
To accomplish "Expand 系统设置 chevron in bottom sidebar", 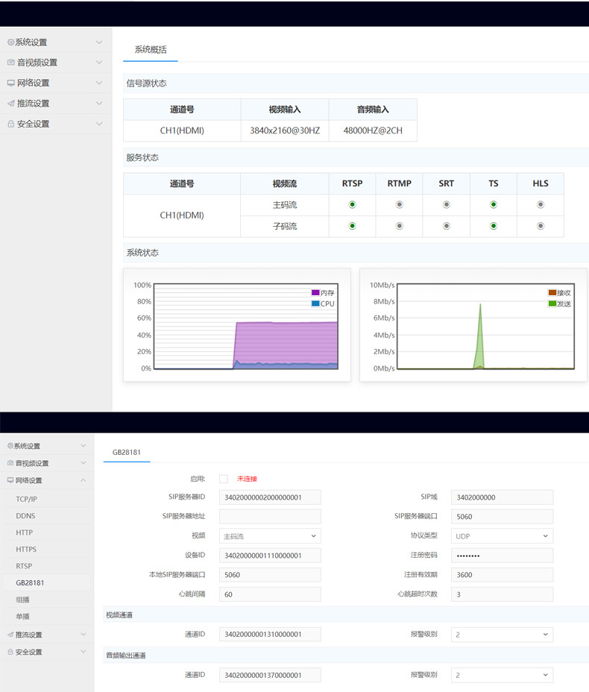I will pyautogui.click(x=84, y=446).
